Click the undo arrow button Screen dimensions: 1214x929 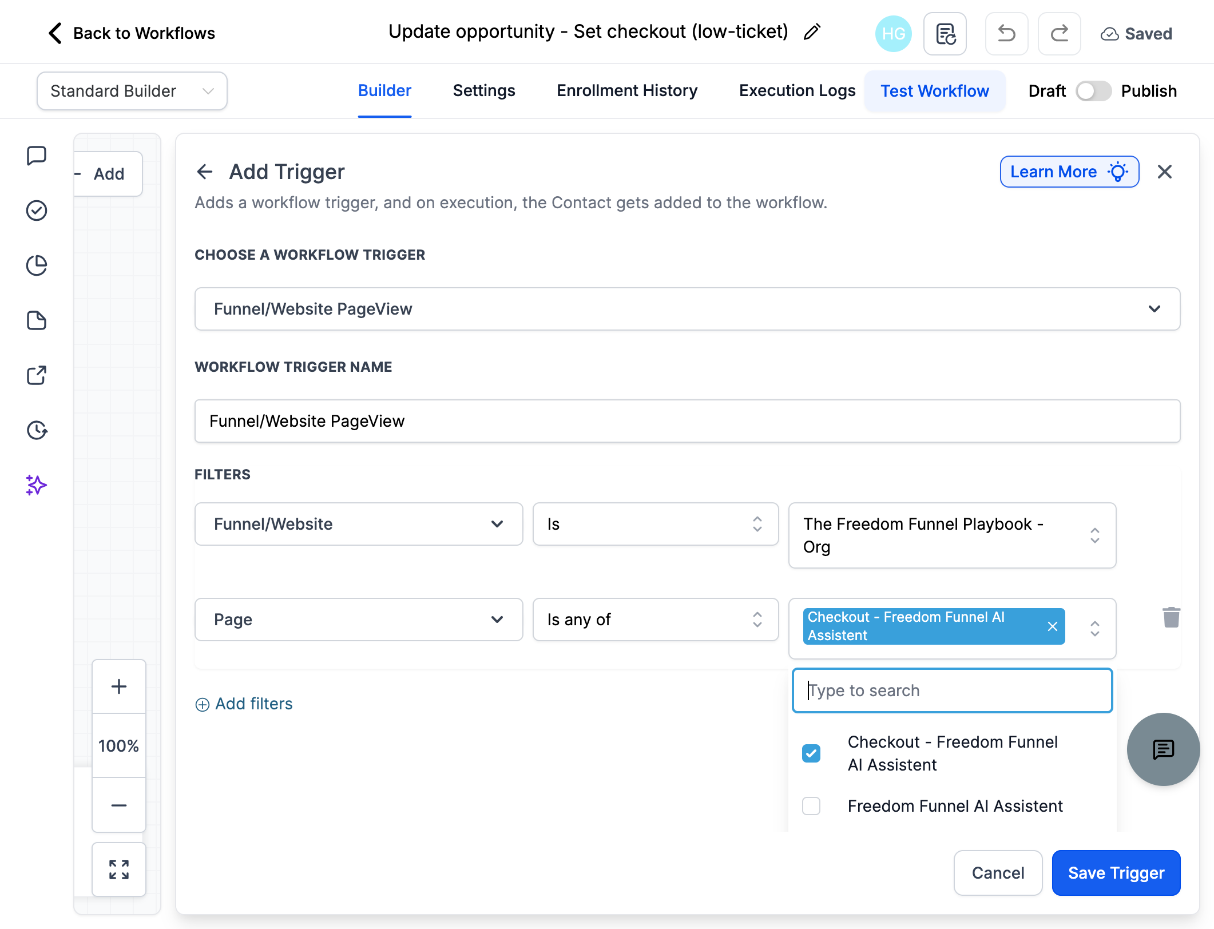pos(1006,34)
